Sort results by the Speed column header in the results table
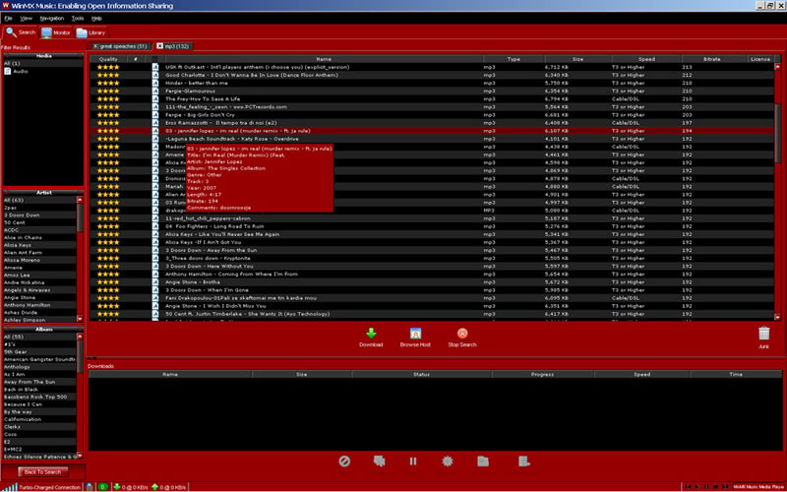Image resolution: width=787 pixels, height=492 pixels. [646, 59]
